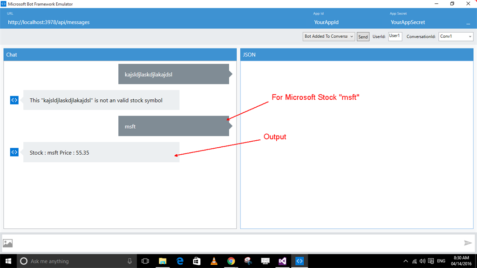
Task: Open the Snipping Tool taskbar icon
Action: tap(248, 261)
